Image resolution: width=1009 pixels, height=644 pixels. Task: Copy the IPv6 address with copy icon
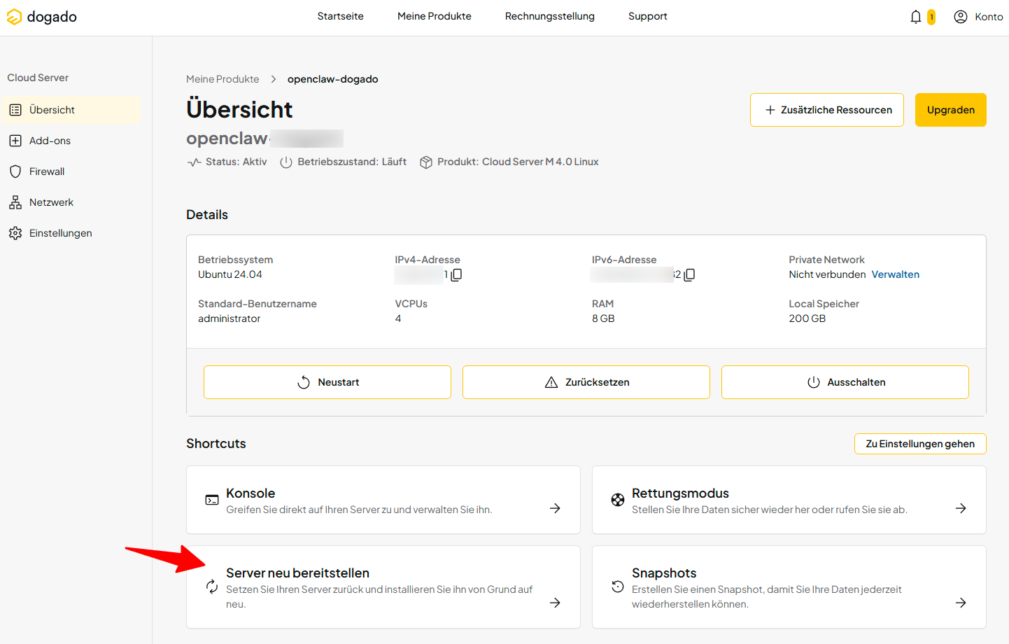689,275
